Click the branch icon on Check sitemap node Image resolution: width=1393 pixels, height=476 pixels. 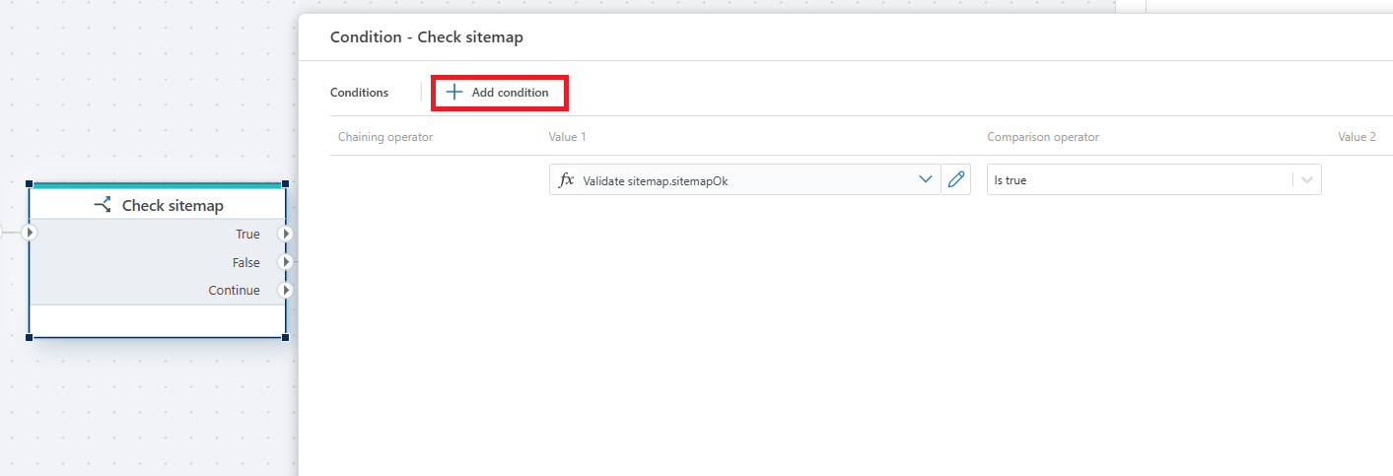pyautogui.click(x=103, y=205)
